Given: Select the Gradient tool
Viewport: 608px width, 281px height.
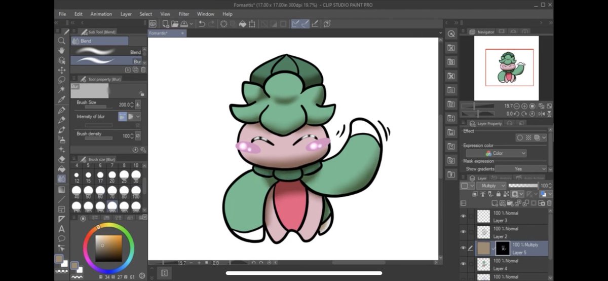Looking at the screenshot, I should (61, 189).
